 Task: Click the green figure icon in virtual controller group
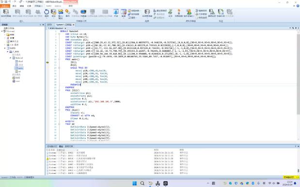pyautogui.click(x=189, y=12)
